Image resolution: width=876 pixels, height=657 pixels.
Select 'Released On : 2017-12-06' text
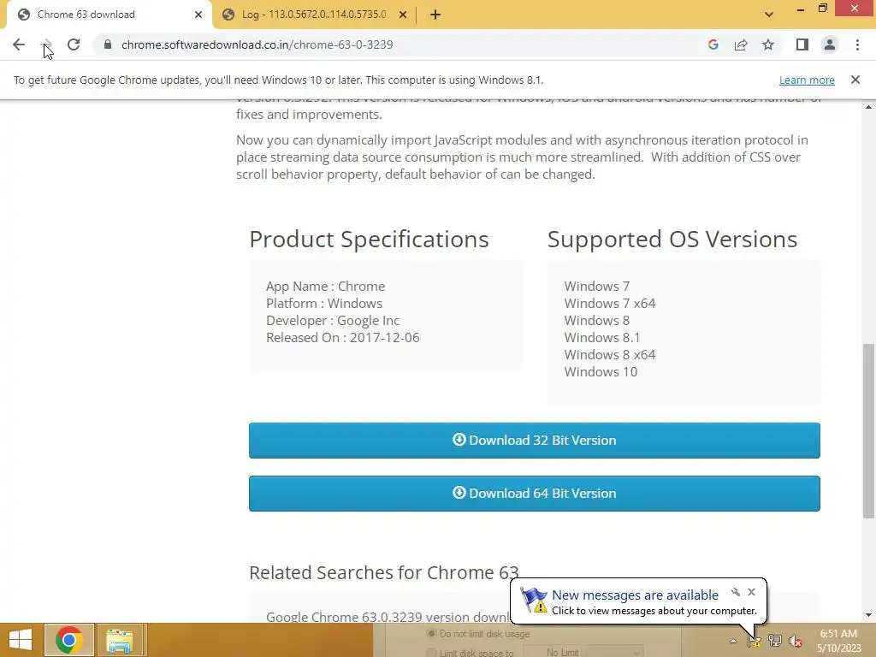(342, 337)
